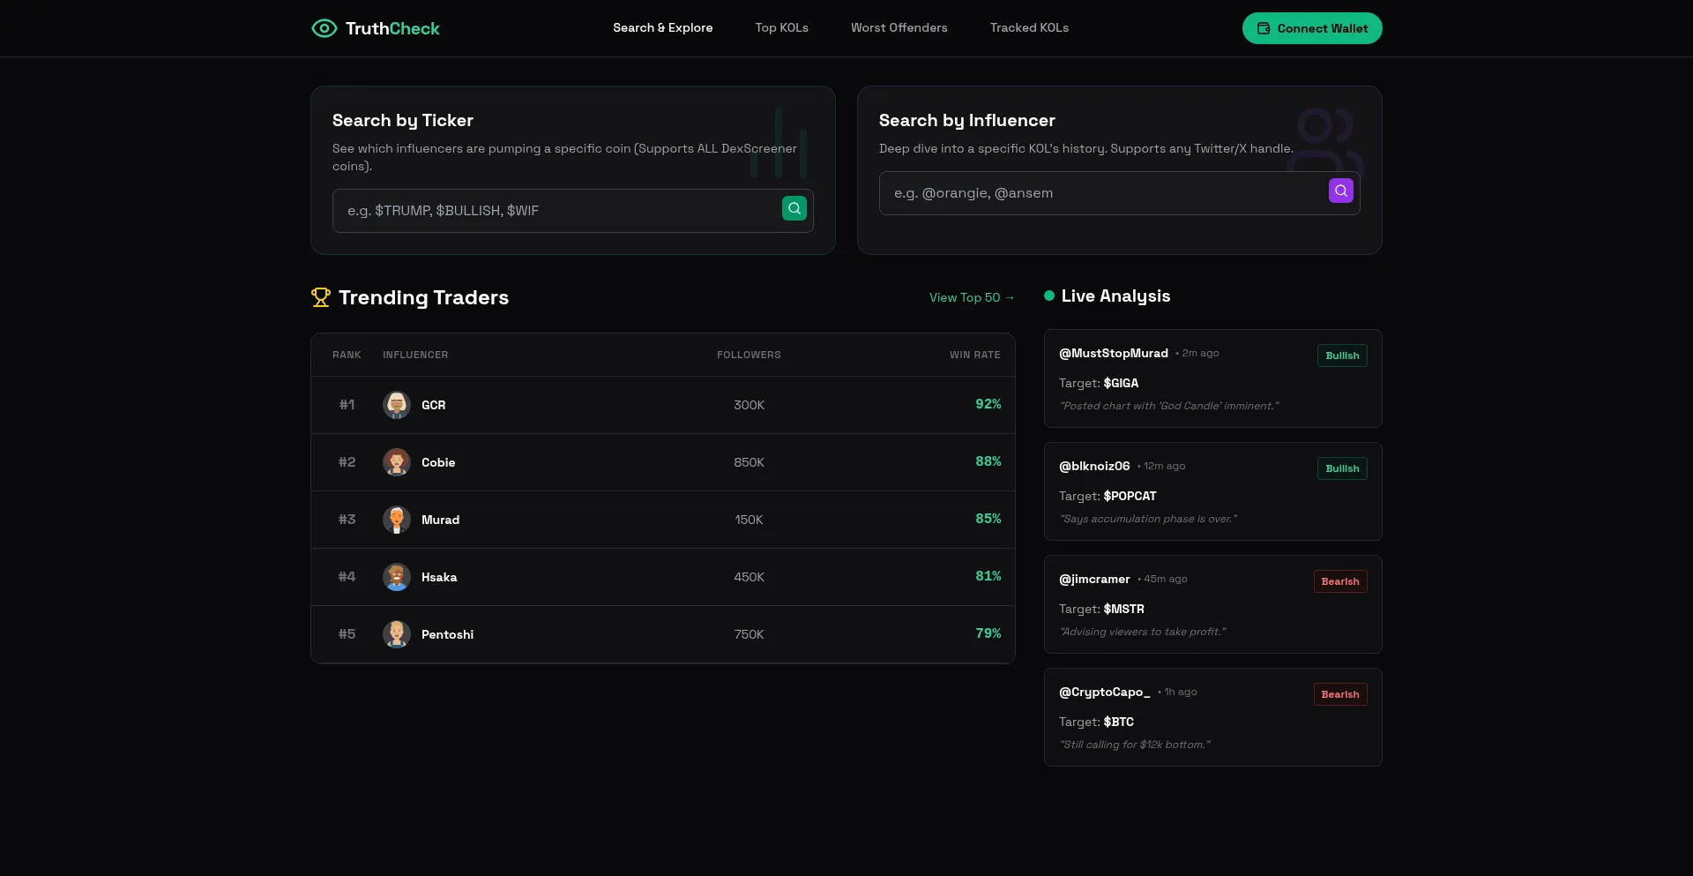This screenshot has width=1693, height=876.
Task: Click the purple influencer search icon
Action: coord(1340,191)
